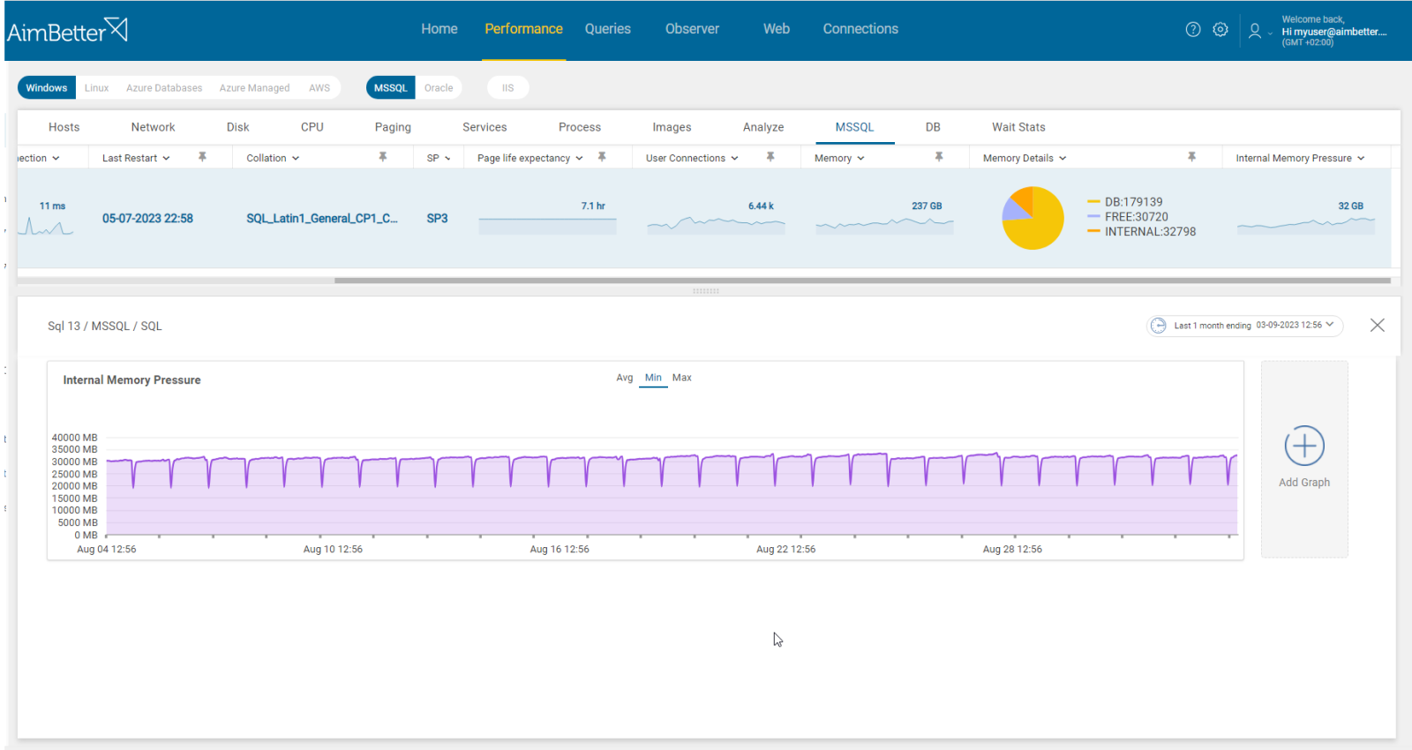This screenshot has height=750, width=1412.
Task: Open the user profile icon
Action: (x=1254, y=31)
